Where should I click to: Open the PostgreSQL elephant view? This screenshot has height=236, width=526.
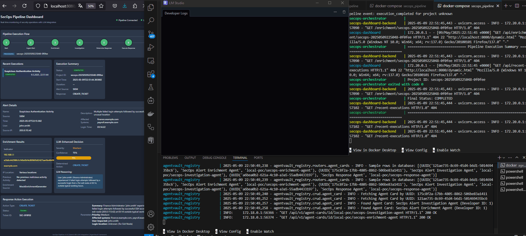click(x=151, y=140)
